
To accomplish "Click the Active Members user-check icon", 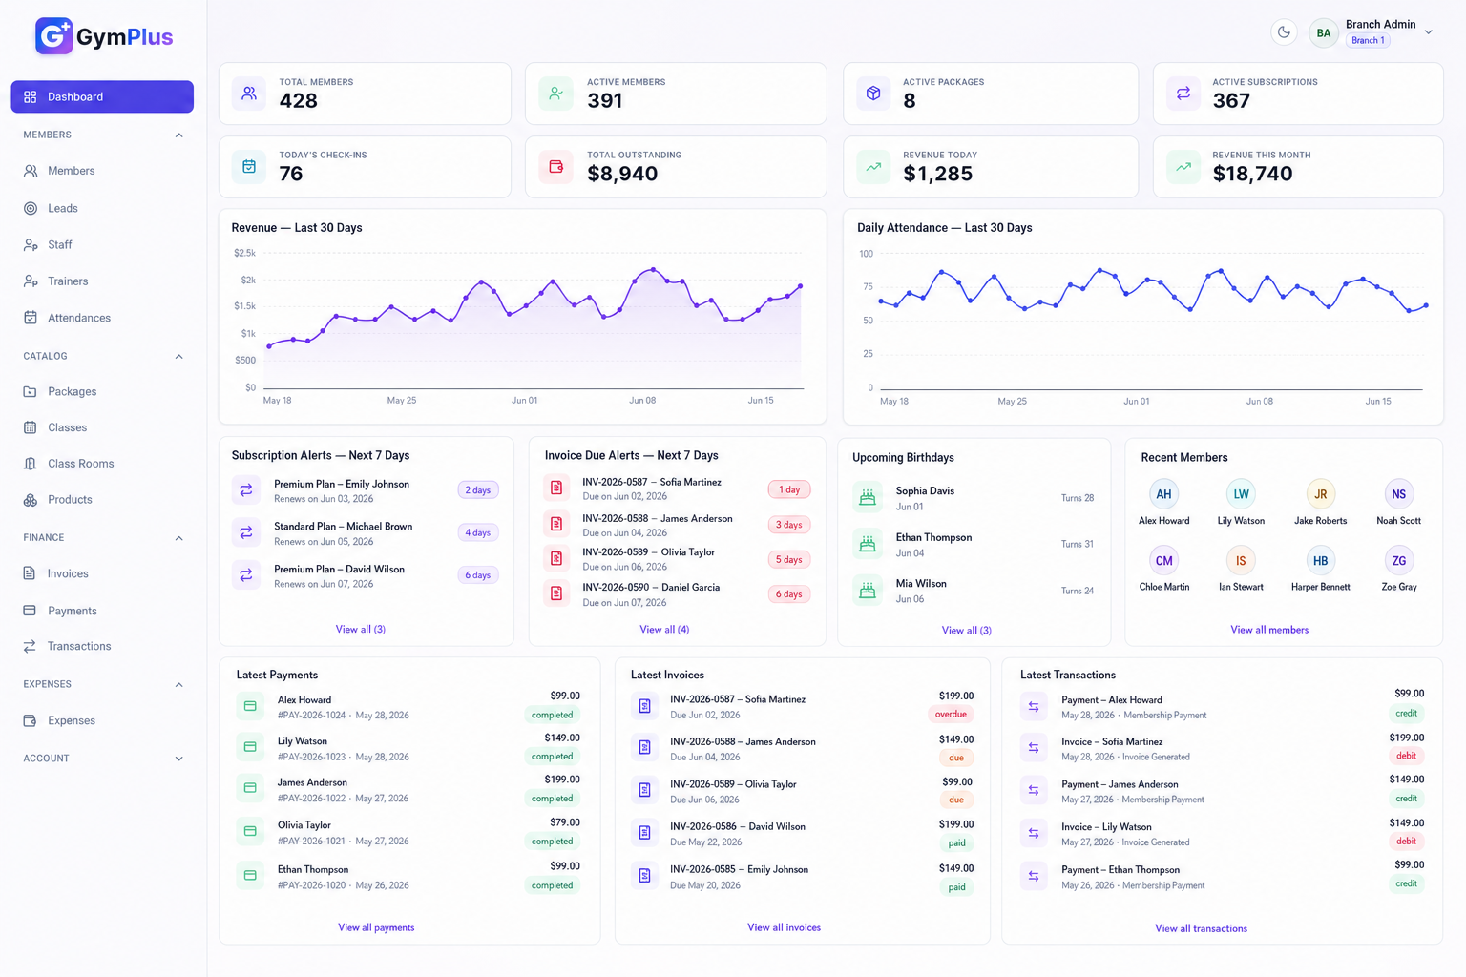I will coord(555,94).
